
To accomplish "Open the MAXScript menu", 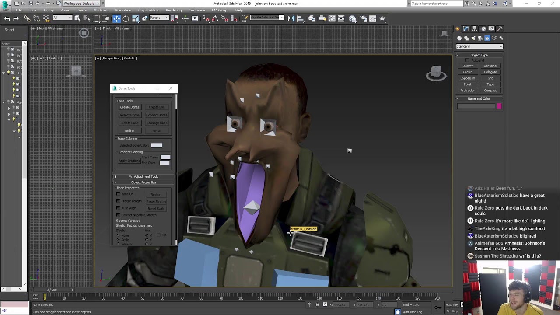I will pyautogui.click(x=220, y=10).
